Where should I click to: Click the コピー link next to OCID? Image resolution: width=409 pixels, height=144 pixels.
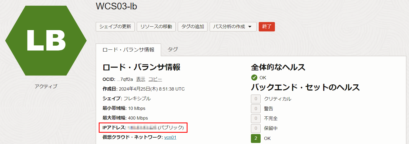[155, 79]
